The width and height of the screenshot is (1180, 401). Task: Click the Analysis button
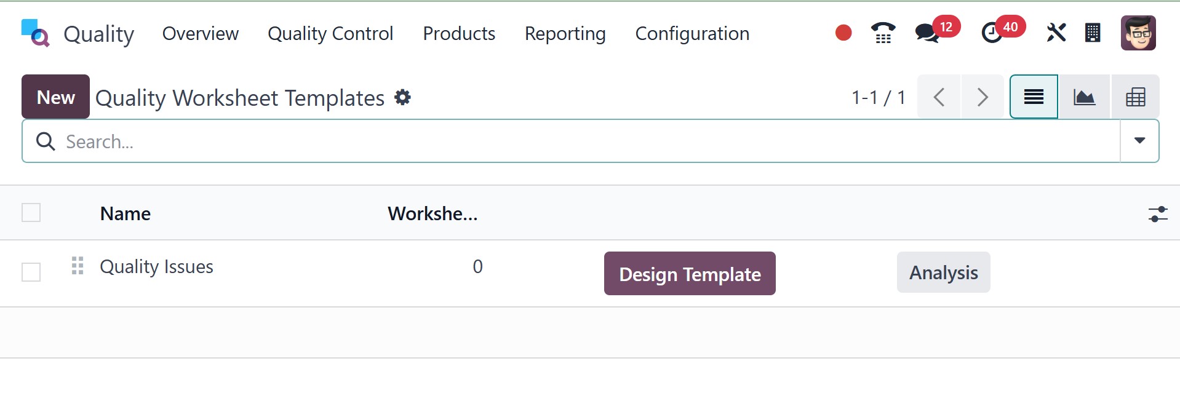943,272
